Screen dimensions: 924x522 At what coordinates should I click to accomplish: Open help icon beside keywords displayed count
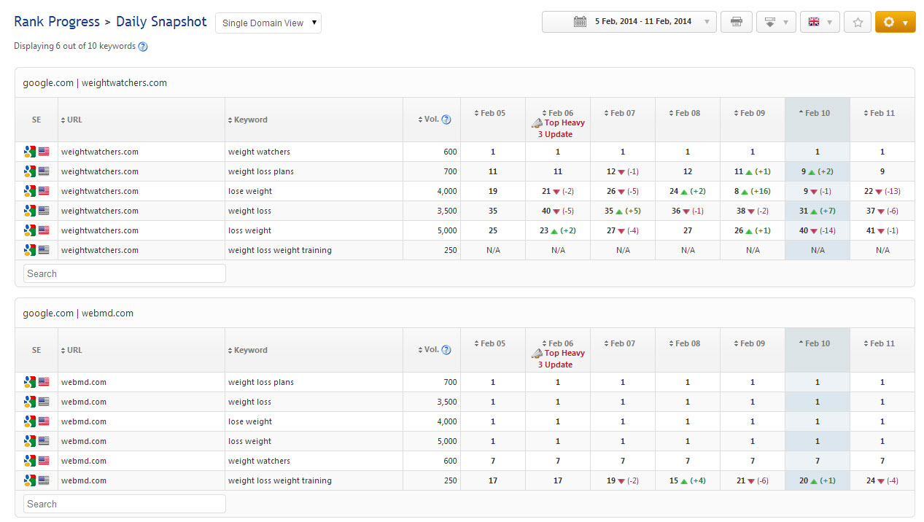click(143, 47)
